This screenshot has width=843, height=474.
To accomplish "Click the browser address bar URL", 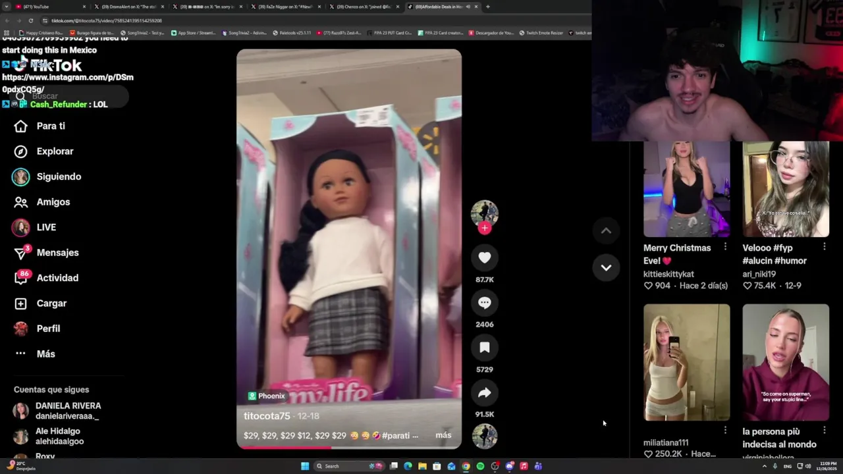I will click(x=107, y=20).
